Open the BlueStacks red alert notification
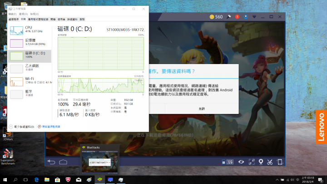327x184 pixels. point(237,17)
